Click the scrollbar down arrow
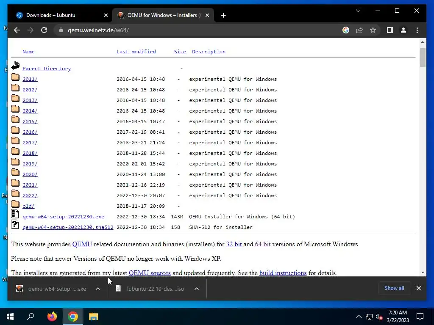Screen dimensions: 434x325 [423, 273]
